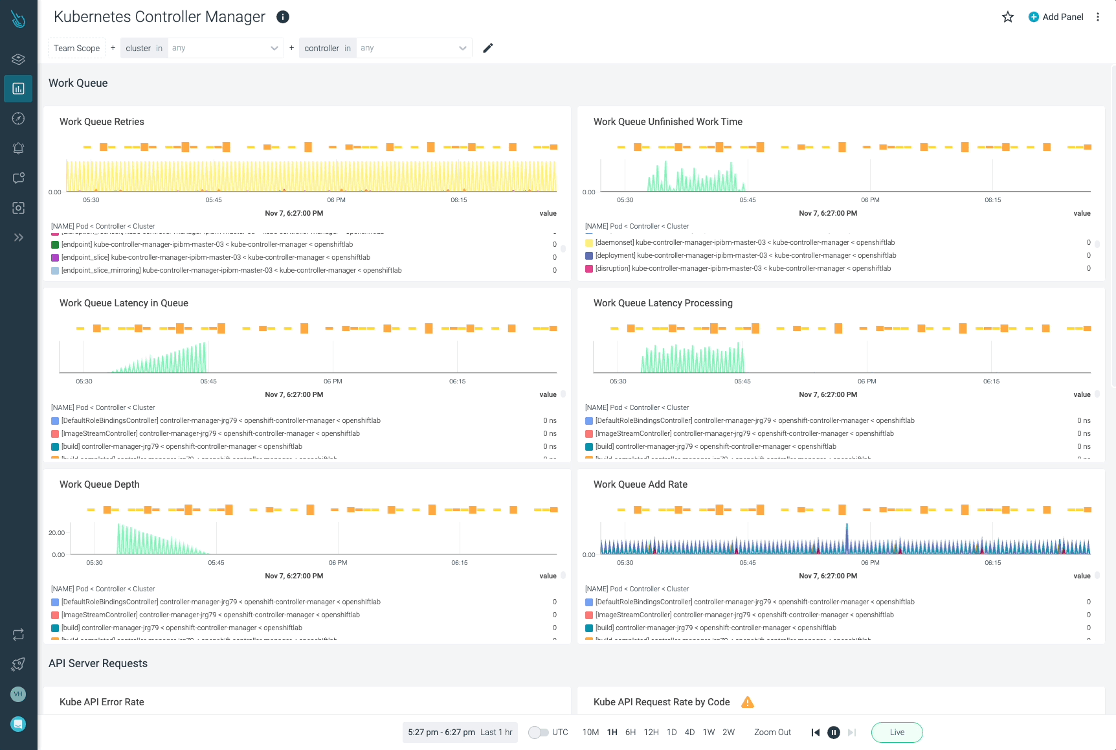Open the Explore compass icon in sidebar
1116x750 pixels.
tap(18, 118)
